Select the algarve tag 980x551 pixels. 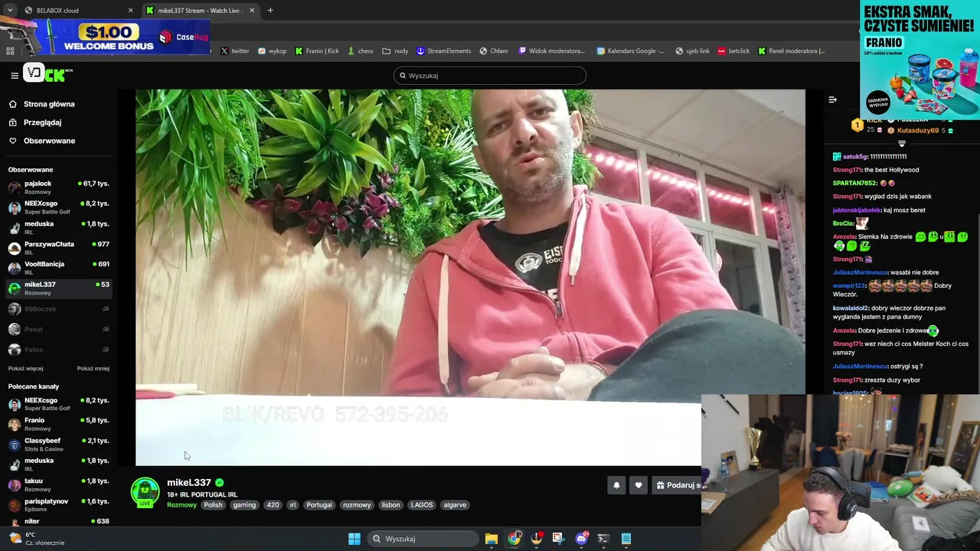pyautogui.click(x=455, y=505)
